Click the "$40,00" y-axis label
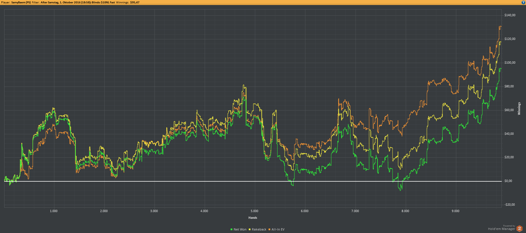This screenshot has width=526, height=233. [x=509, y=134]
